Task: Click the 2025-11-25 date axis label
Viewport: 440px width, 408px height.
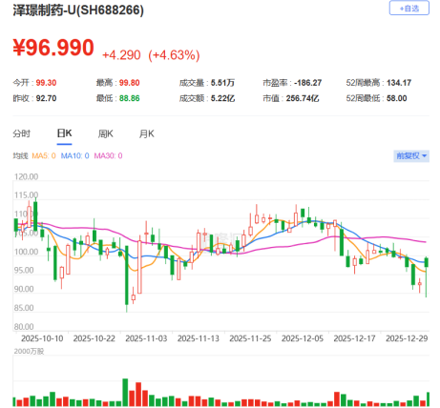Action: pos(250,338)
